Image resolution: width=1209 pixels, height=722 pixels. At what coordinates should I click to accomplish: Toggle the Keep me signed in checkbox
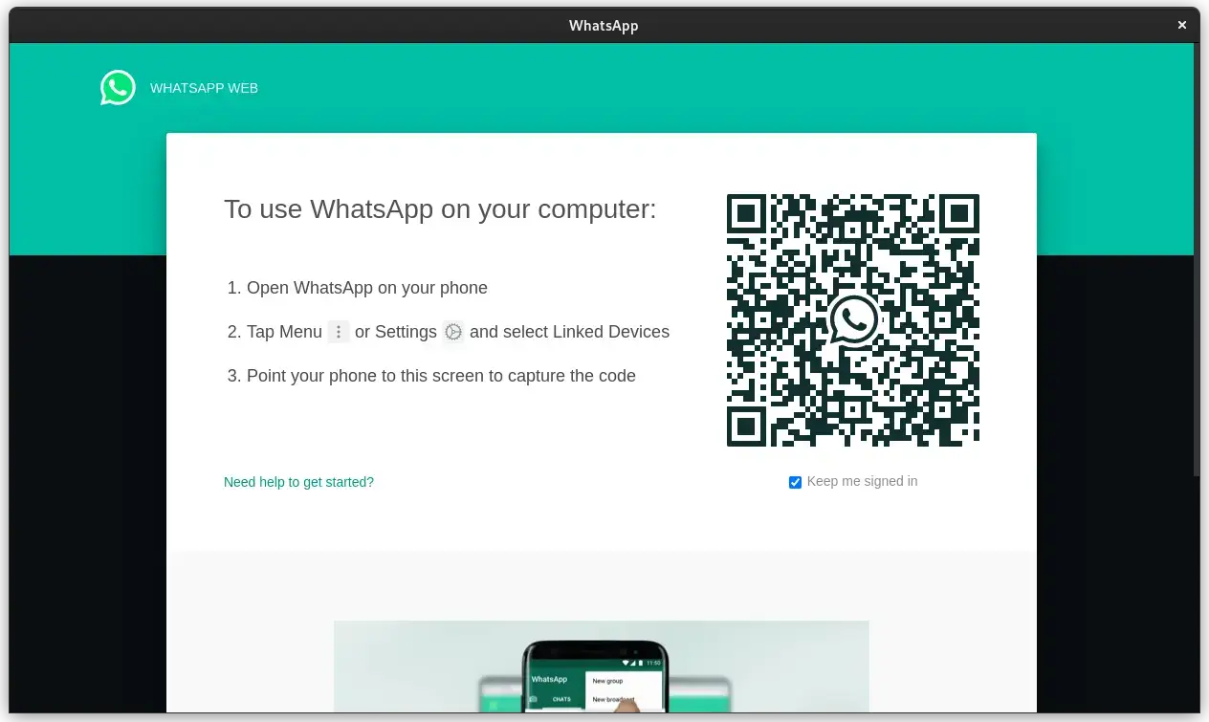795,482
